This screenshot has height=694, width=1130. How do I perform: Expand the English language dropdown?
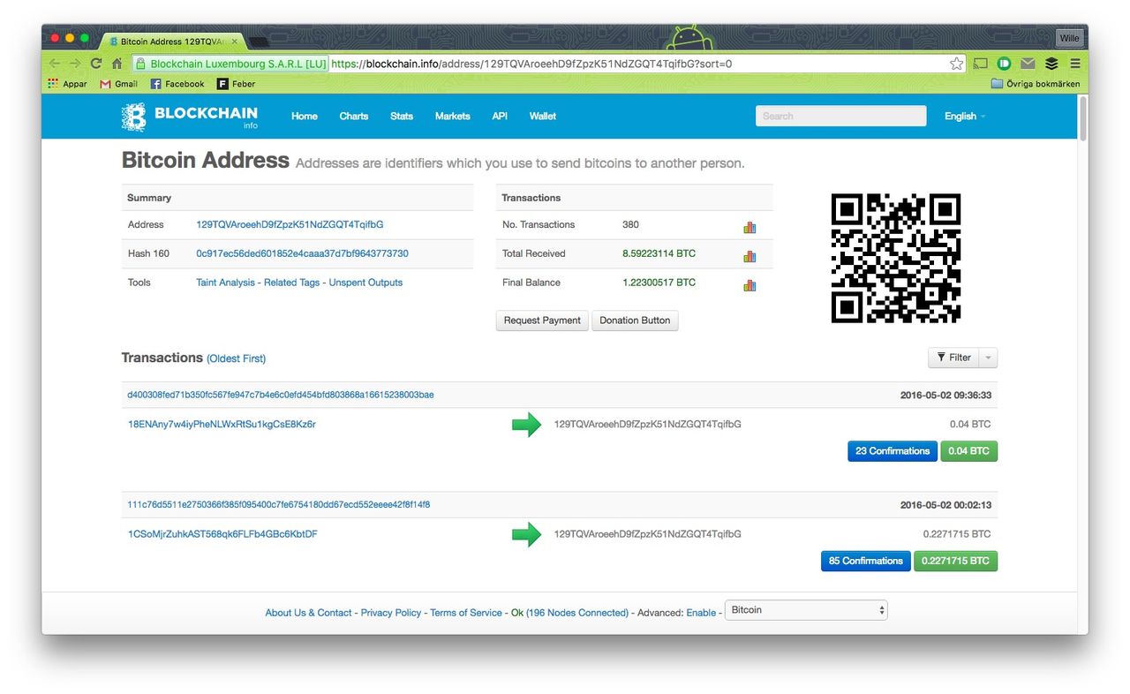coord(964,117)
